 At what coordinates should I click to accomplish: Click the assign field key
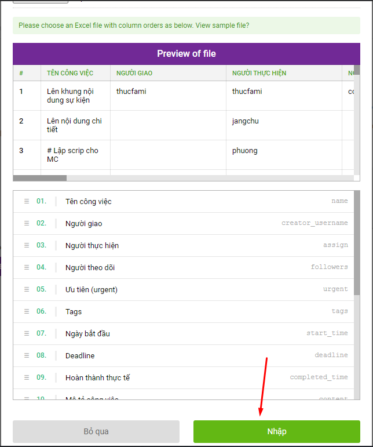335,245
